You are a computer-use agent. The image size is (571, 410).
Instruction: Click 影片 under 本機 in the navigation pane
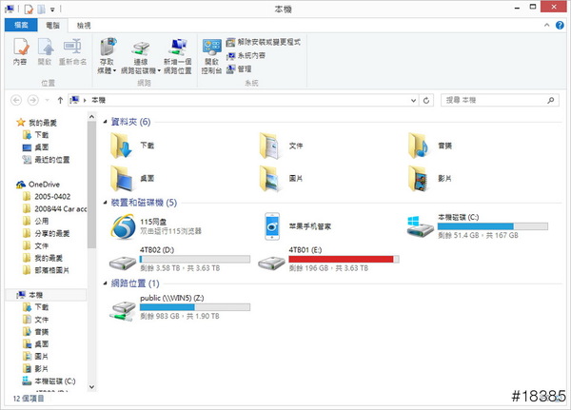point(35,368)
